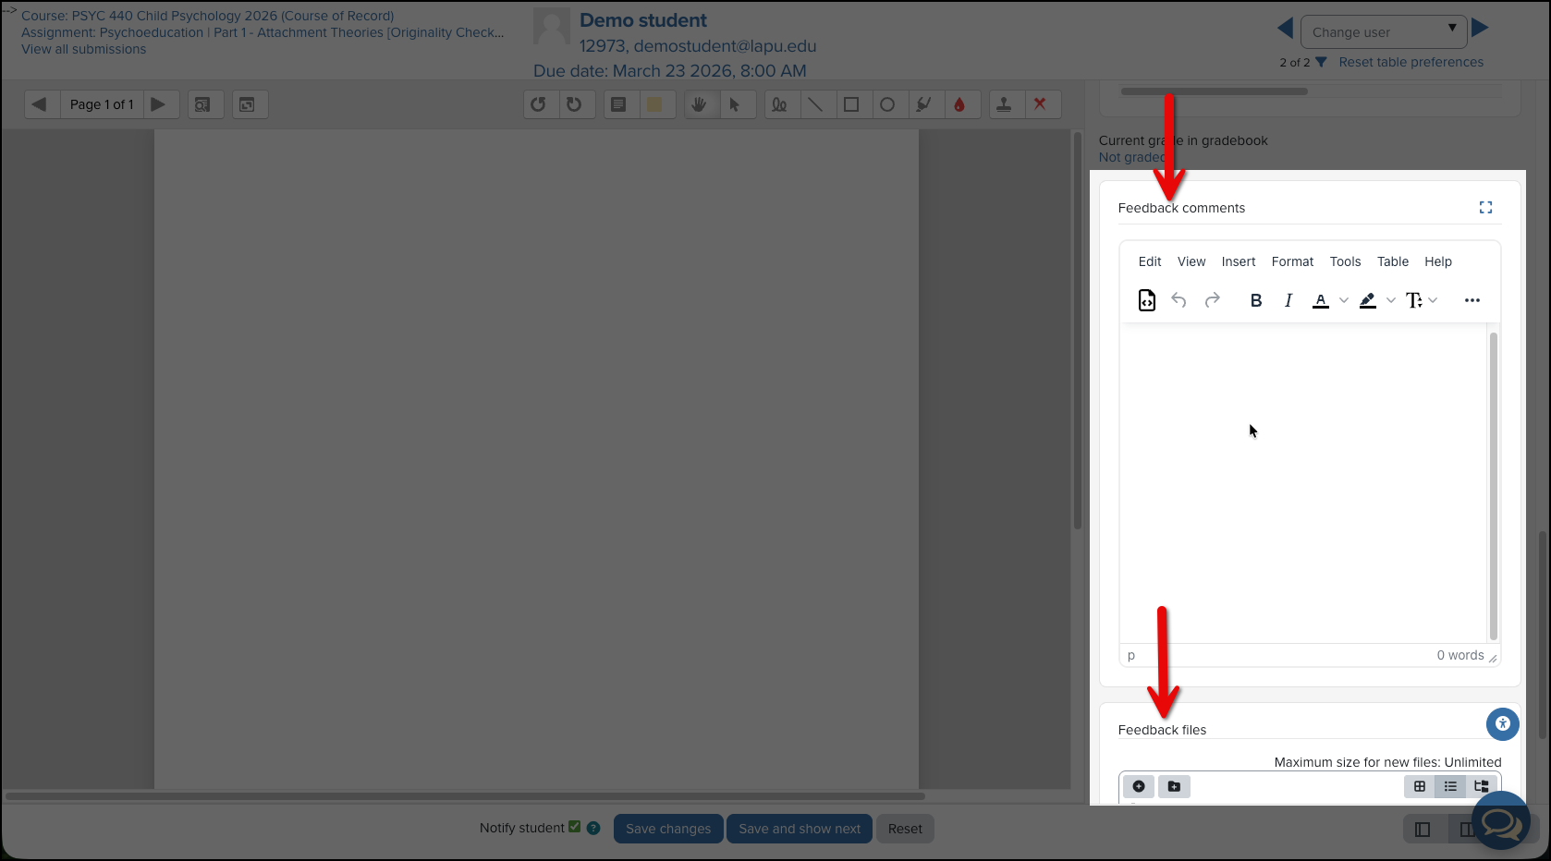Open the Insert menu in editor
The height and width of the screenshot is (861, 1551).
coord(1239,261)
